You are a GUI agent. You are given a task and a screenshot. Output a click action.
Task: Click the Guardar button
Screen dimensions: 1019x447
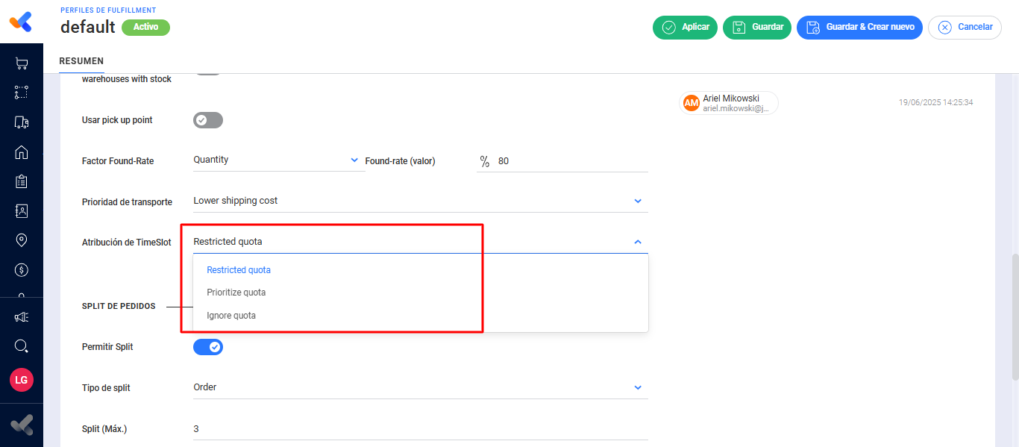click(757, 28)
